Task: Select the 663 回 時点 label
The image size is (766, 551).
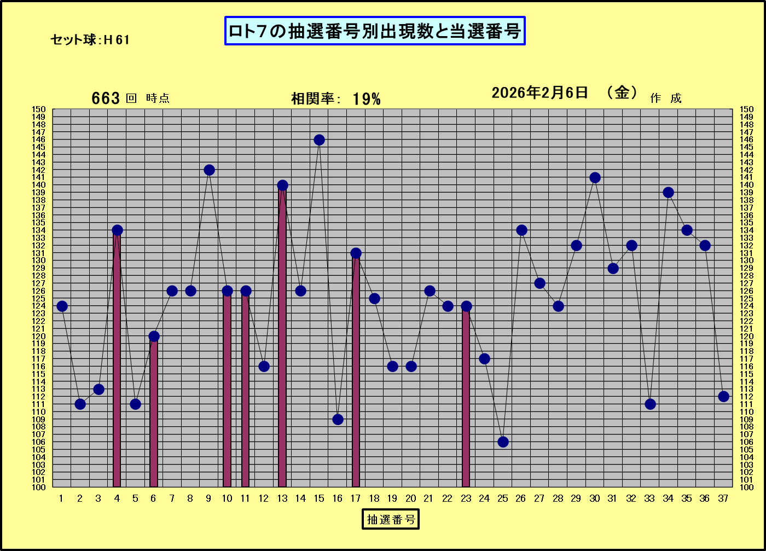Action: [x=130, y=98]
